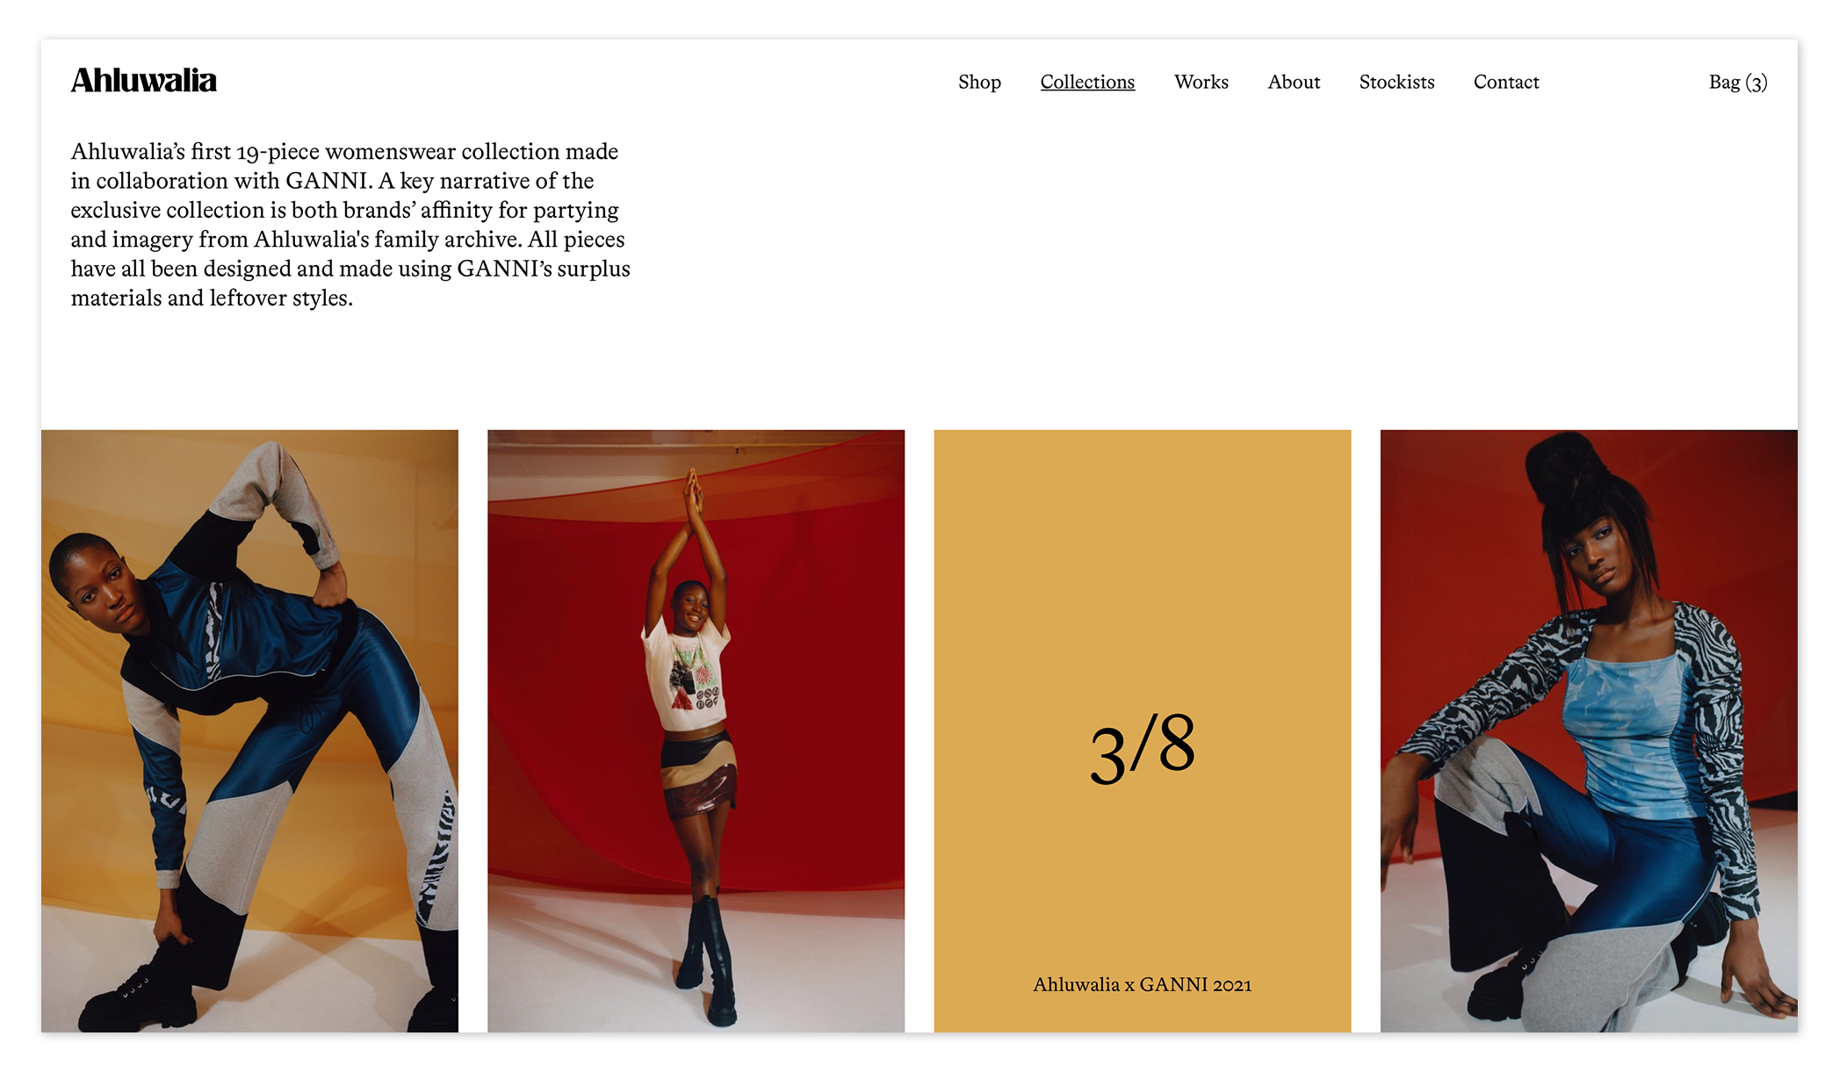This screenshot has height=1072, width=1839.
Task: Click the Ahluwalia x GANNI 2021 caption
Action: click(x=1142, y=984)
